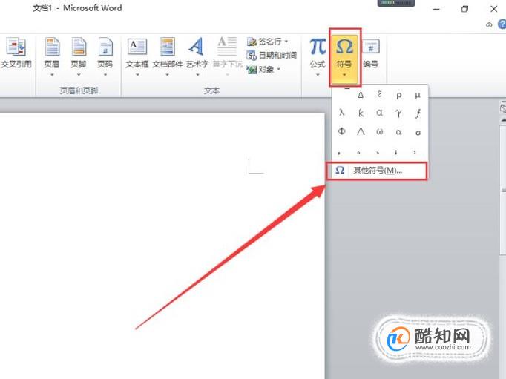Insert the ideographic comma 、 symbol
This screenshot has width=506, height=379.
pos(378,152)
